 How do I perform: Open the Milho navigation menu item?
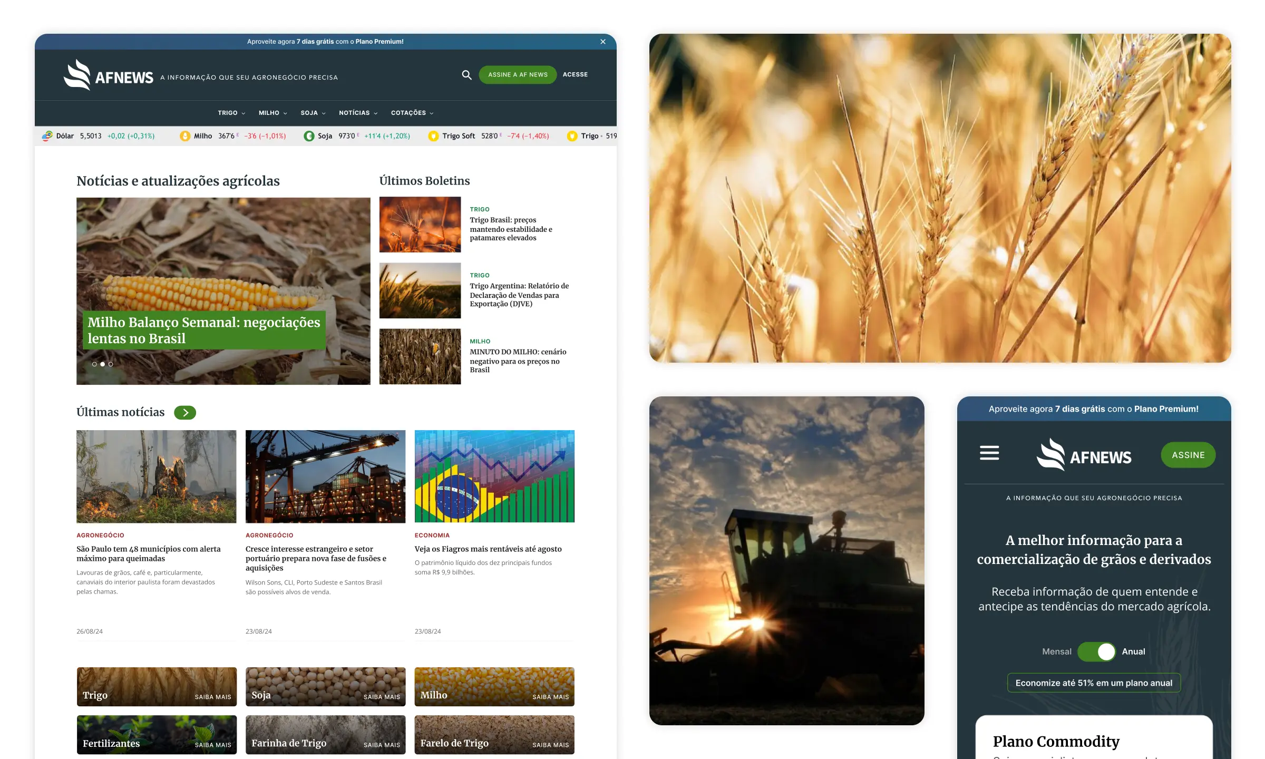click(273, 113)
